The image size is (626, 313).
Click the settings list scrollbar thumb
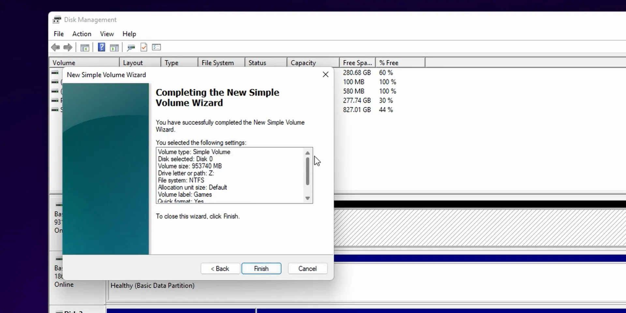tap(307, 171)
